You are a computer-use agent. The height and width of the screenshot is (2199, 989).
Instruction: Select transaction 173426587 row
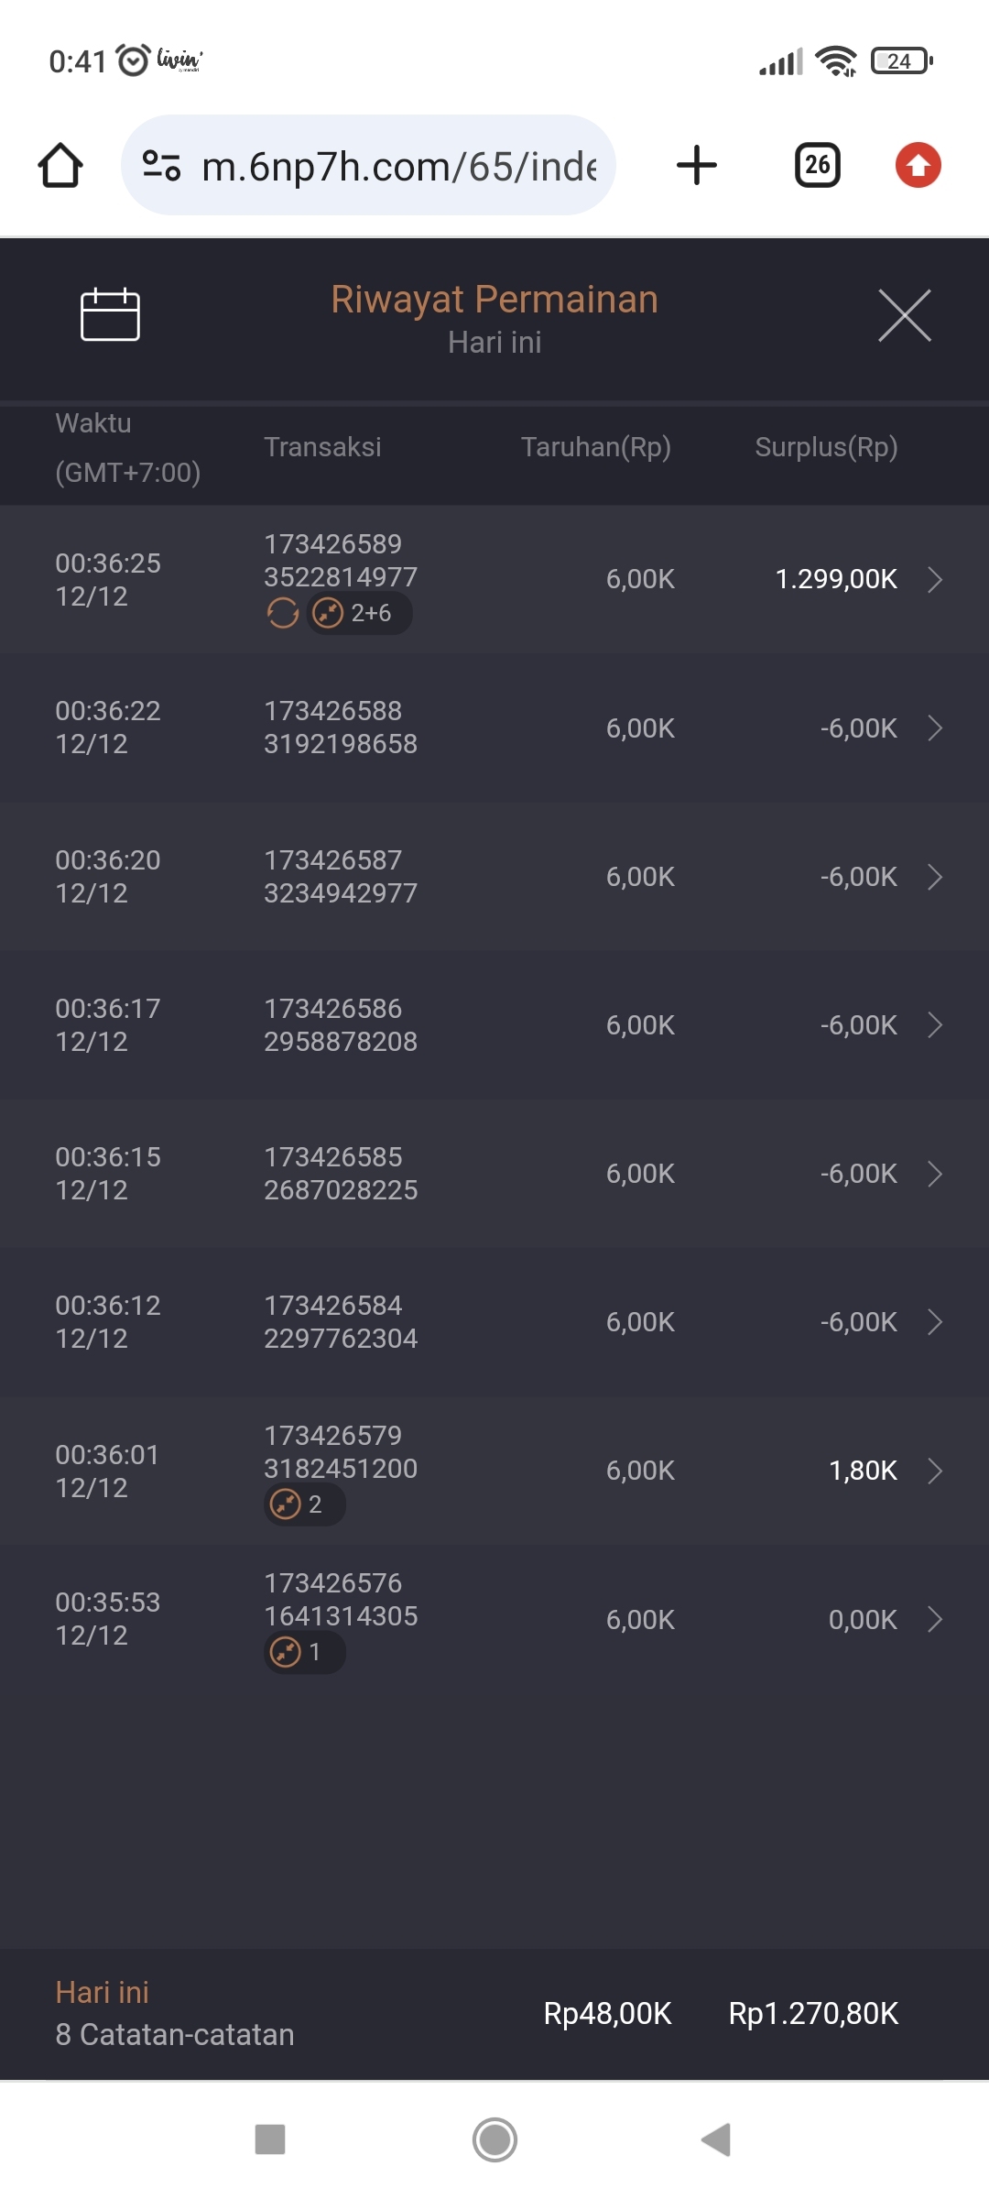click(x=494, y=877)
